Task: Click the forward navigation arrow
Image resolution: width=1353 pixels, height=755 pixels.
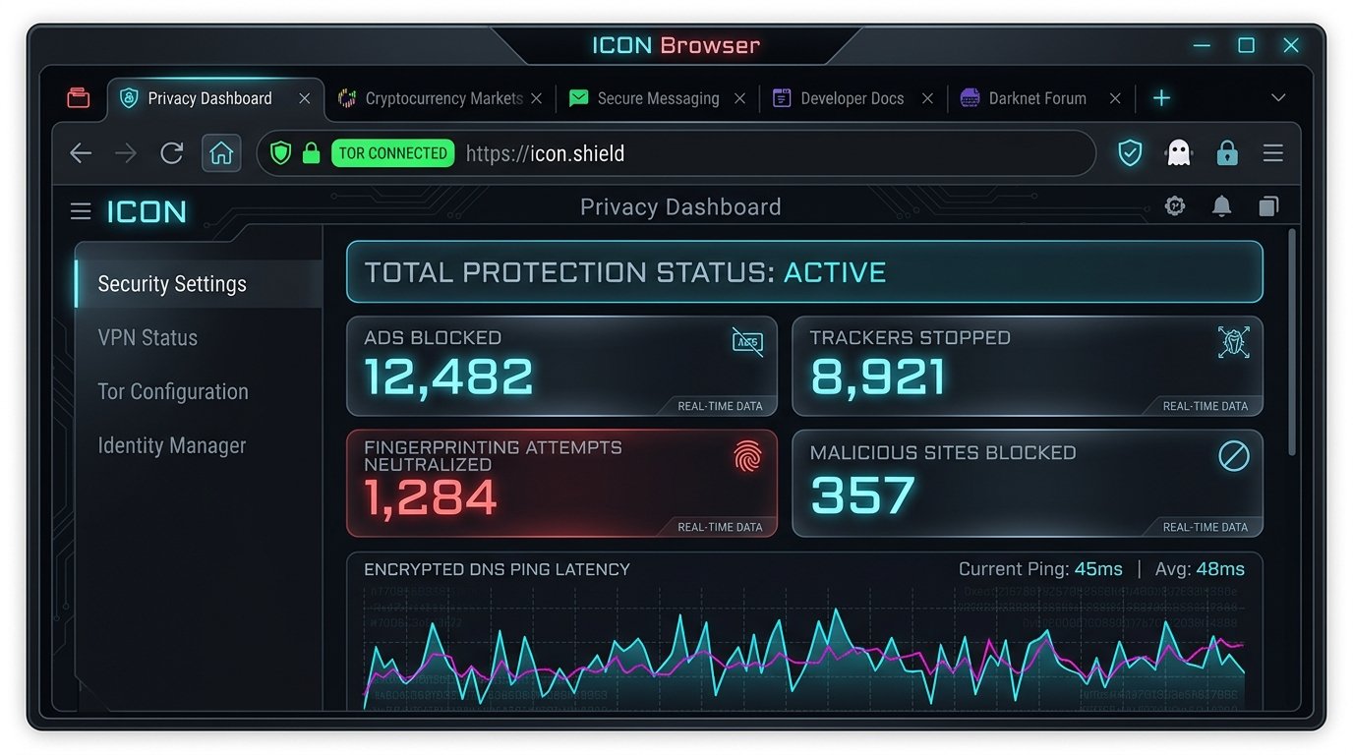Action: [126, 153]
